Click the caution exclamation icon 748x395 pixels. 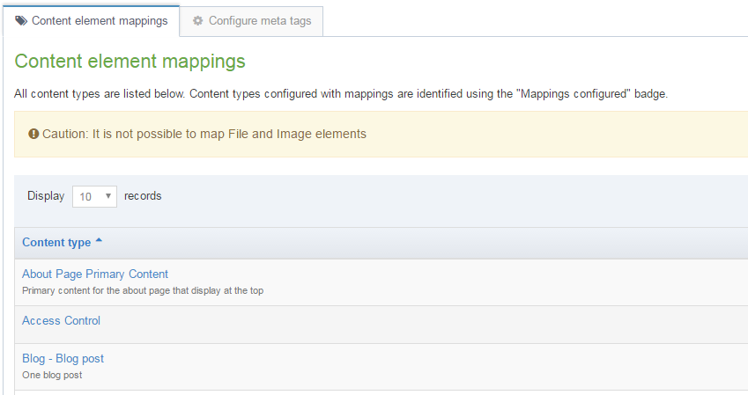point(33,135)
